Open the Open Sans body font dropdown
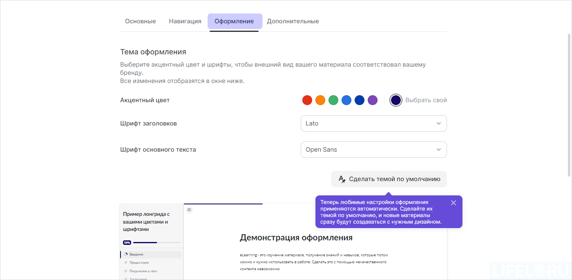 pos(373,150)
